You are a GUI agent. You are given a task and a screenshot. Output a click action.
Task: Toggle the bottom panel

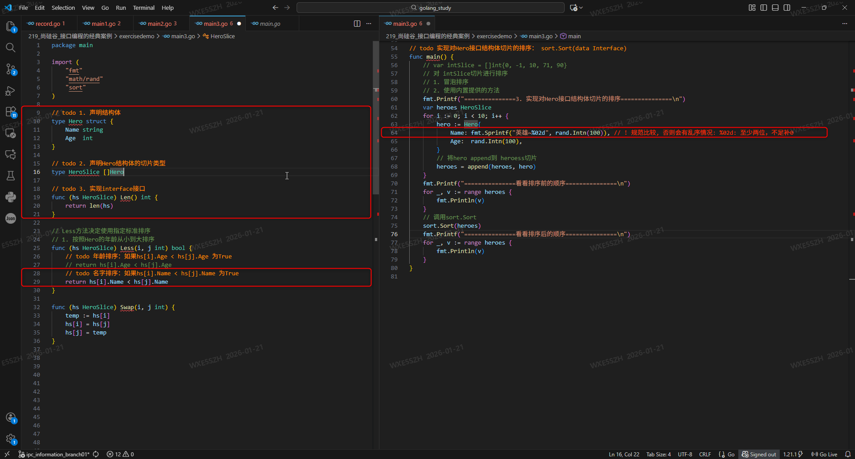(775, 8)
